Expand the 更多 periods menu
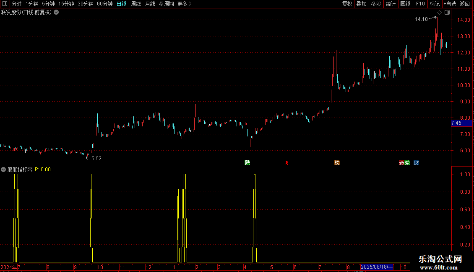The image size is (474, 272). (184, 4)
